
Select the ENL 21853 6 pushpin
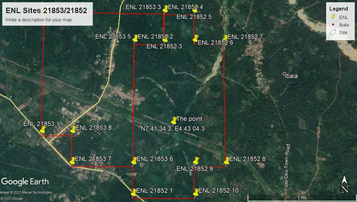[134, 161]
